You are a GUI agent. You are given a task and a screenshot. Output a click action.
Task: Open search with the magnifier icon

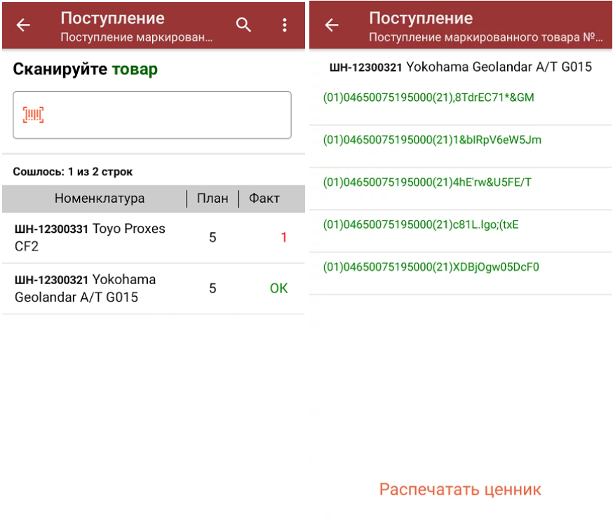[x=243, y=25]
